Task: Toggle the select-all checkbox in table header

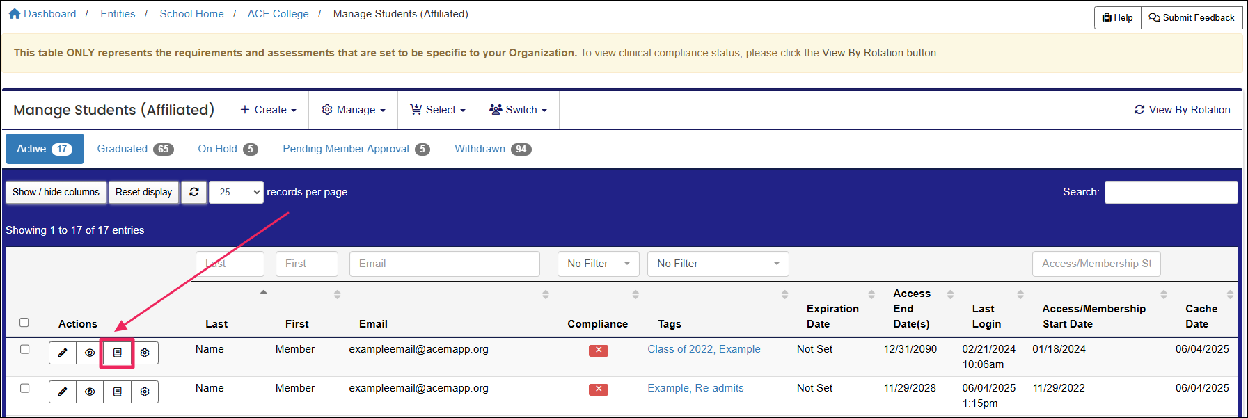Action: pyautogui.click(x=24, y=322)
